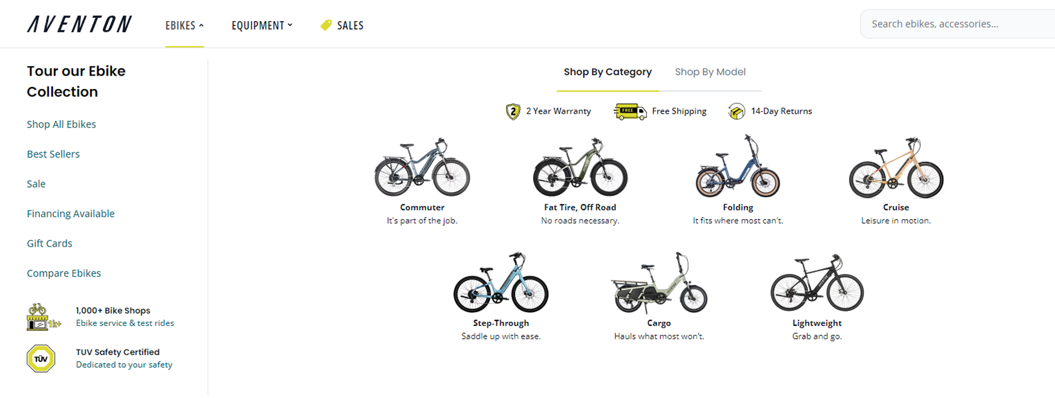The height and width of the screenshot is (398, 1055).
Task: Click the 2 Year Warranty shield icon
Action: point(512,111)
